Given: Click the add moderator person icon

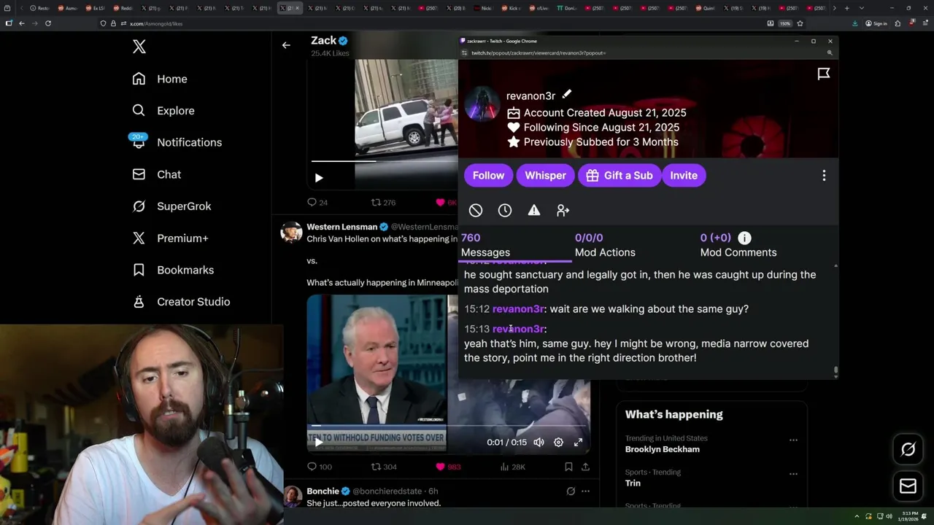Looking at the screenshot, I should (563, 210).
